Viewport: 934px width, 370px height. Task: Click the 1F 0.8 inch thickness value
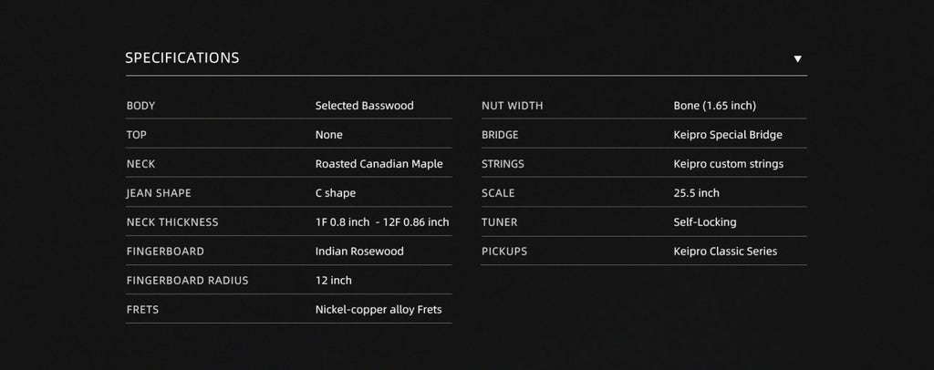point(342,222)
